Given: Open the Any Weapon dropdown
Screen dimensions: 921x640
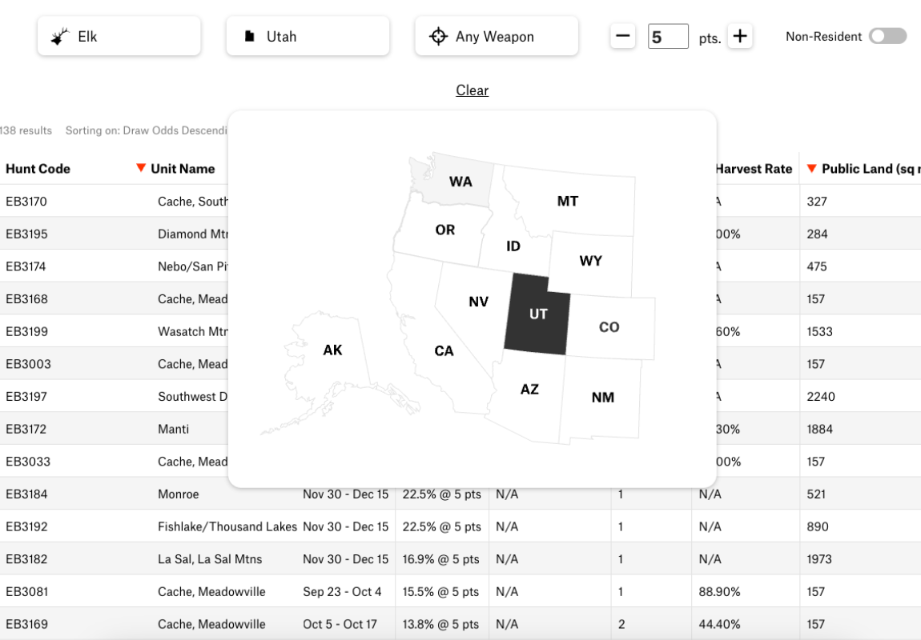Looking at the screenshot, I should coord(497,36).
